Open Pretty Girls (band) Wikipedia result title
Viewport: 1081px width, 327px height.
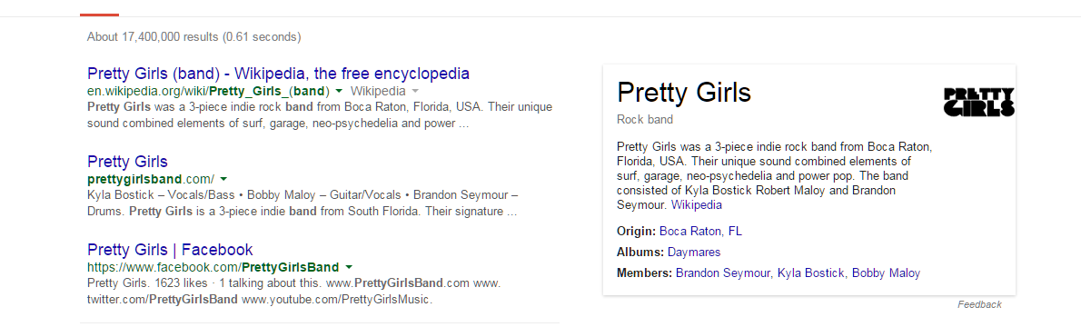pos(279,74)
